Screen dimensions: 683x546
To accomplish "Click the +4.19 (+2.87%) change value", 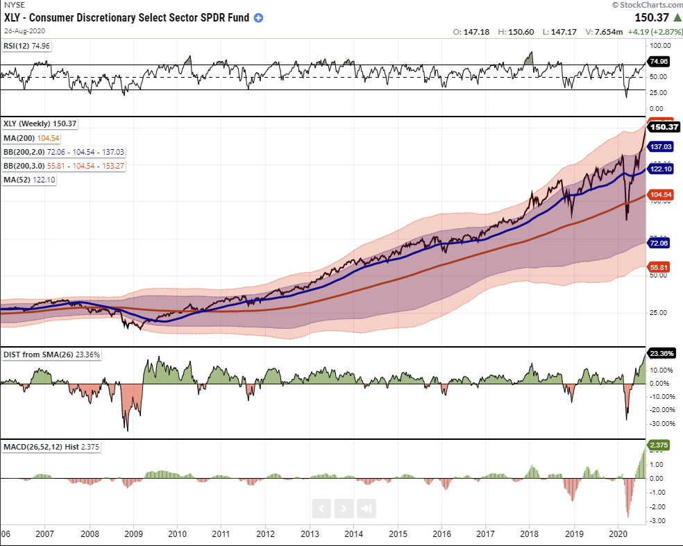I will pyautogui.click(x=655, y=32).
